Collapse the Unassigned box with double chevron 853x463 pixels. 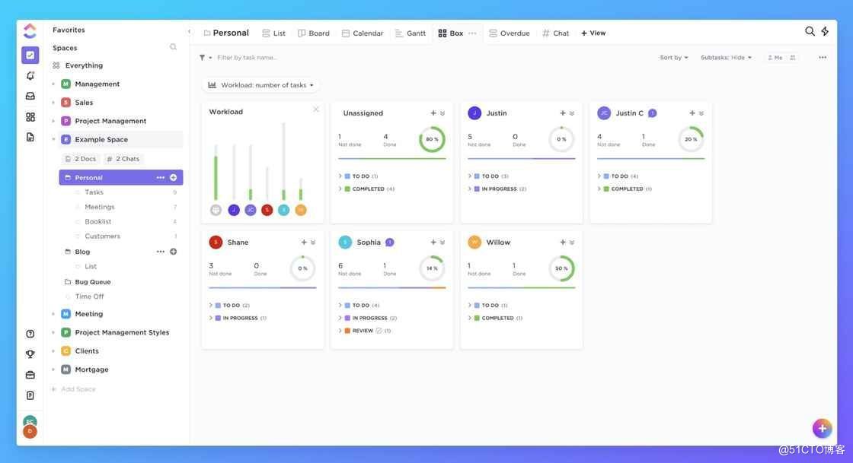tap(442, 113)
